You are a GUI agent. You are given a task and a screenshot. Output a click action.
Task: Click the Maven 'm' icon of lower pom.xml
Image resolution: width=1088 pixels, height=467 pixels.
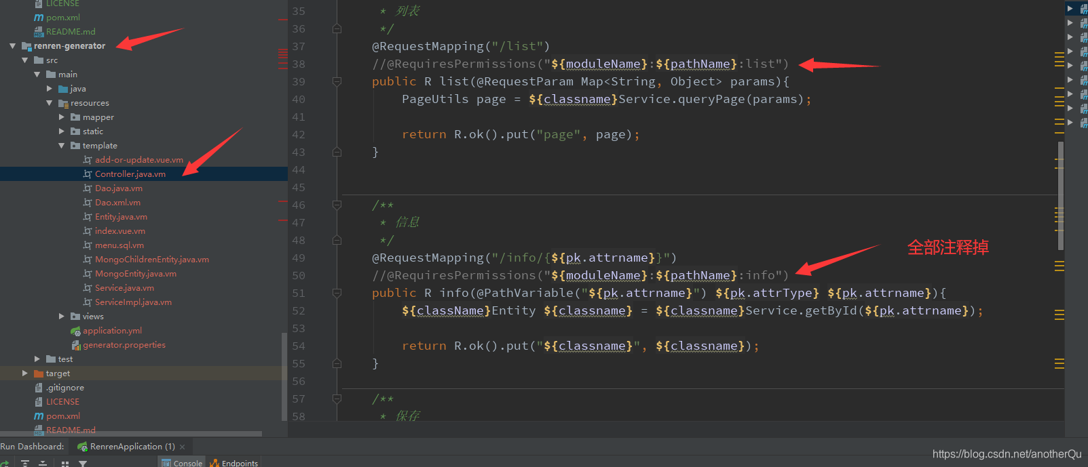39,416
